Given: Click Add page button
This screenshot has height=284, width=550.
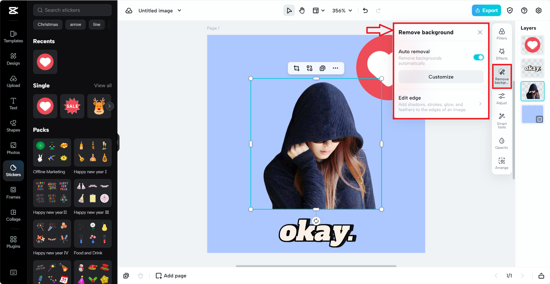Looking at the screenshot, I should [x=171, y=276].
